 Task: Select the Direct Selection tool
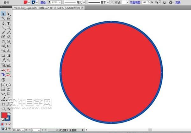8,14
